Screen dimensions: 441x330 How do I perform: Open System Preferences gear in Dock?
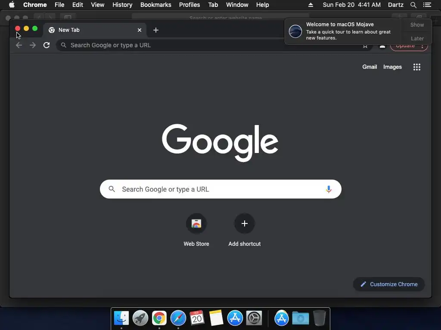click(254, 318)
